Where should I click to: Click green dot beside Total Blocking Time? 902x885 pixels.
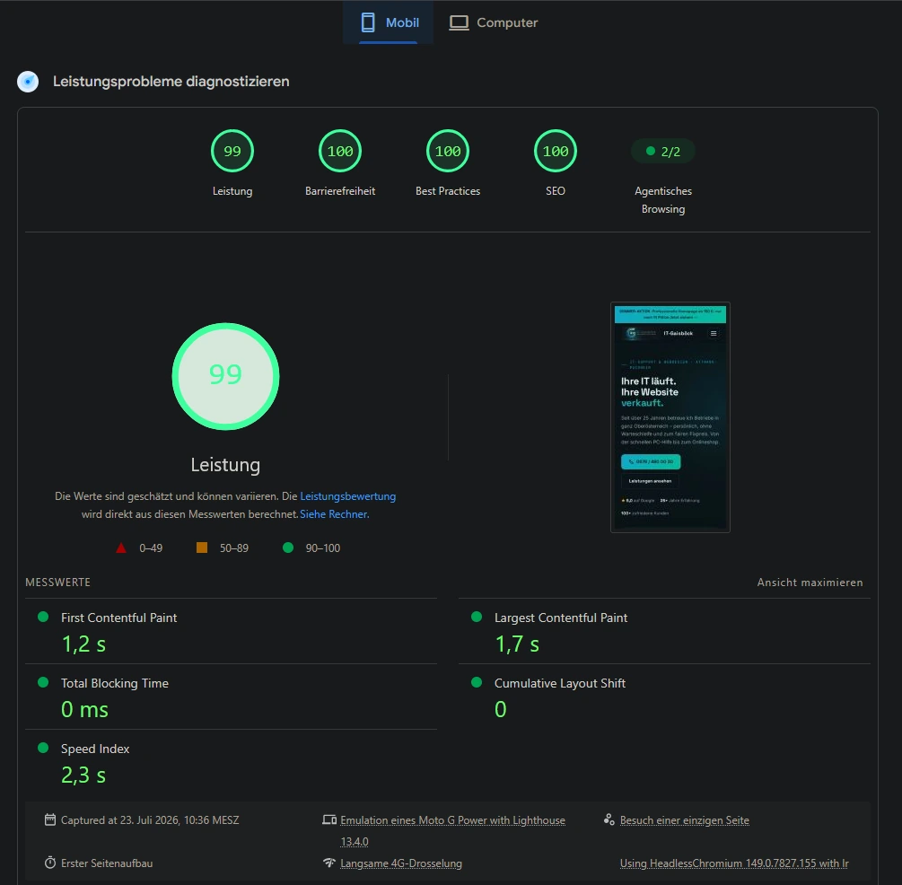(x=42, y=682)
